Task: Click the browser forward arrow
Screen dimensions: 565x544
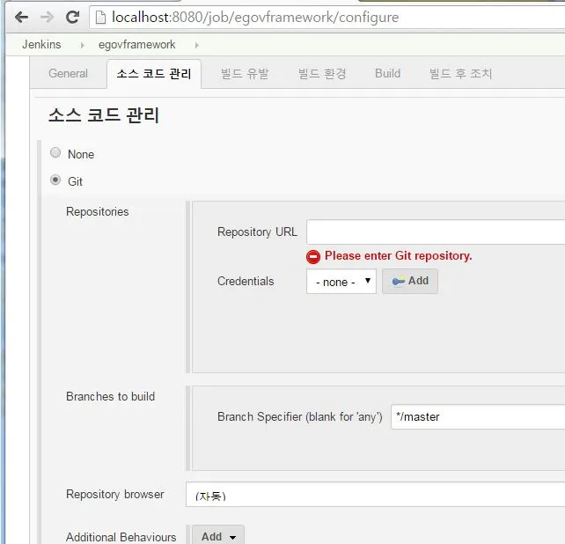Action: (x=47, y=17)
